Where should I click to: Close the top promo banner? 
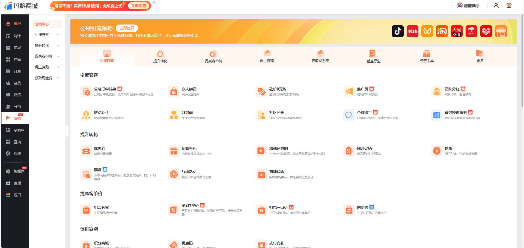point(154,2)
